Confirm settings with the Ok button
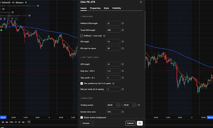213x128 pixels. 140,123
